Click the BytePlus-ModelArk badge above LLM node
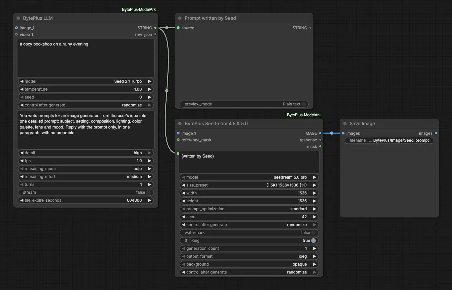 click(x=139, y=10)
